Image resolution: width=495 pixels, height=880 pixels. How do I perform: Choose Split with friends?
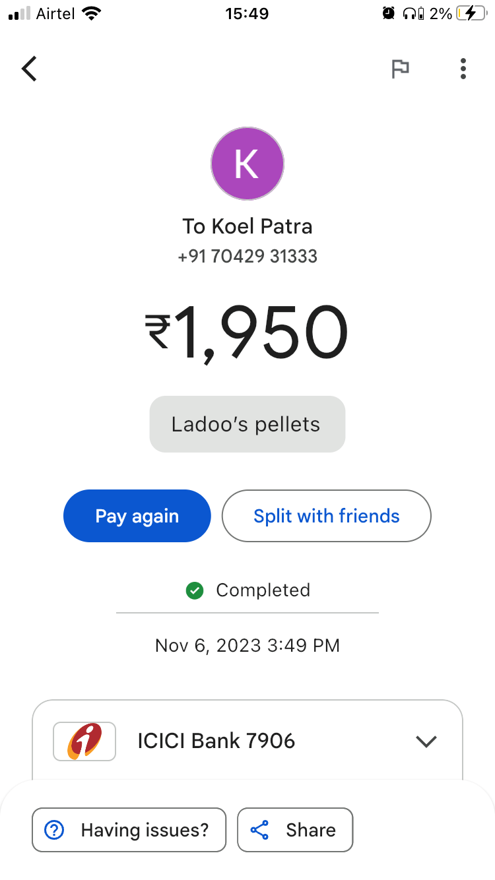point(327,516)
